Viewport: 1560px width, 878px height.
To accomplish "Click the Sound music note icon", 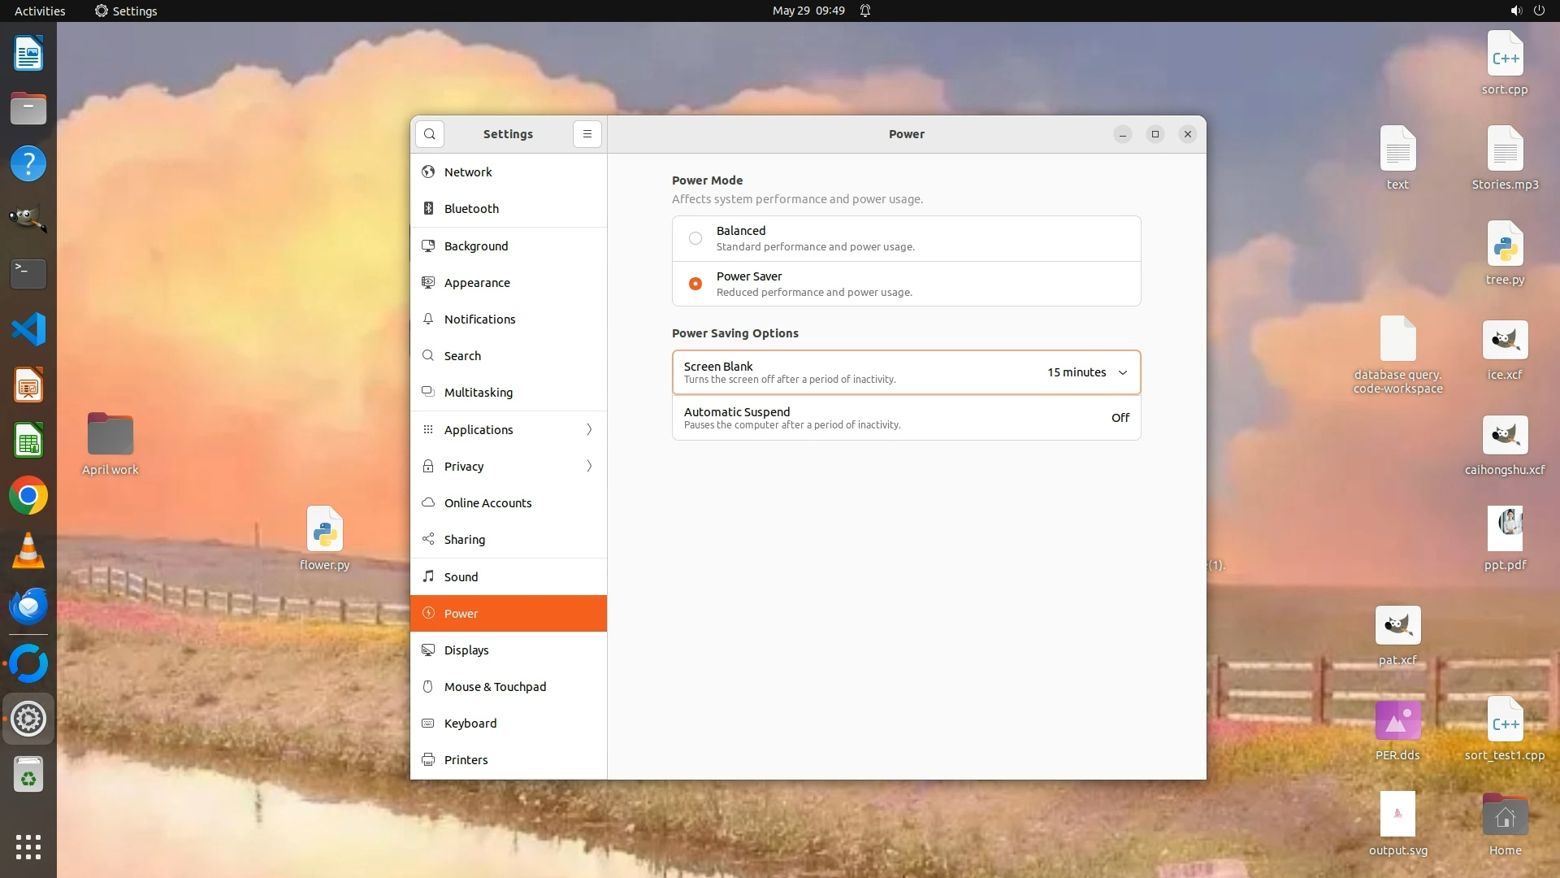I will point(428,576).
